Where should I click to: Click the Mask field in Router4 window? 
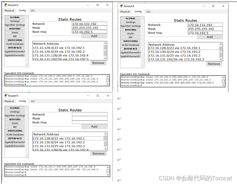point(205,29)
